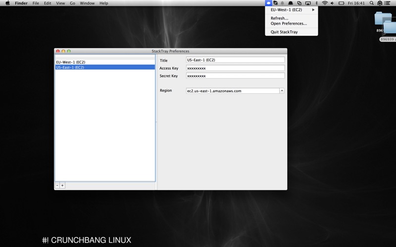
Task: Open the Help menu
Action: point(104,3)
